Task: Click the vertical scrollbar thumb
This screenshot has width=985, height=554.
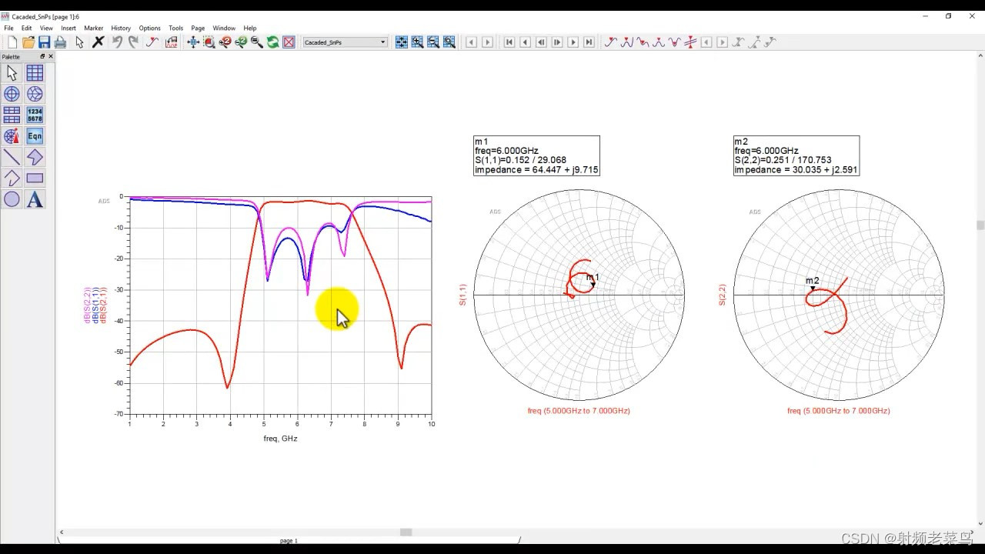Action: [980, 225]
